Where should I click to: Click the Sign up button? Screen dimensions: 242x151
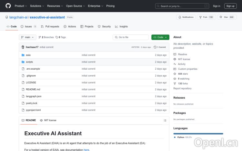tap(230, 6)
